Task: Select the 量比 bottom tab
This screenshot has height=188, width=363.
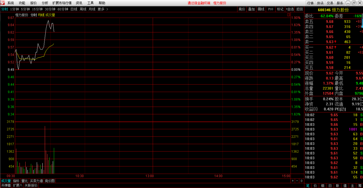Action: click(25, 181)
